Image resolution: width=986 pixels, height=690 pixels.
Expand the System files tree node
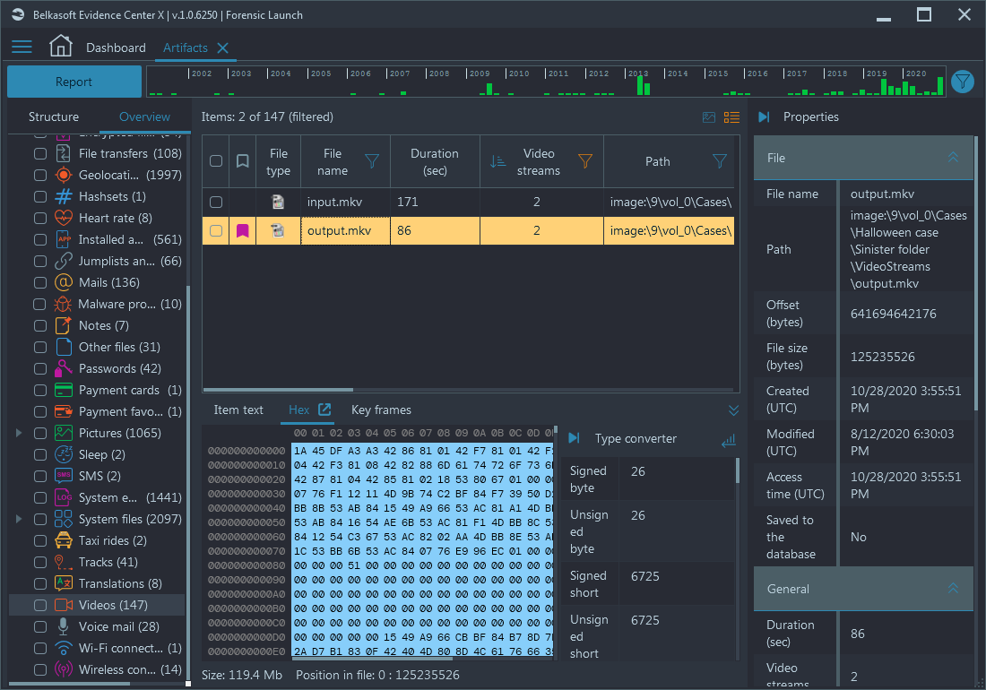[x=19, y=519]
